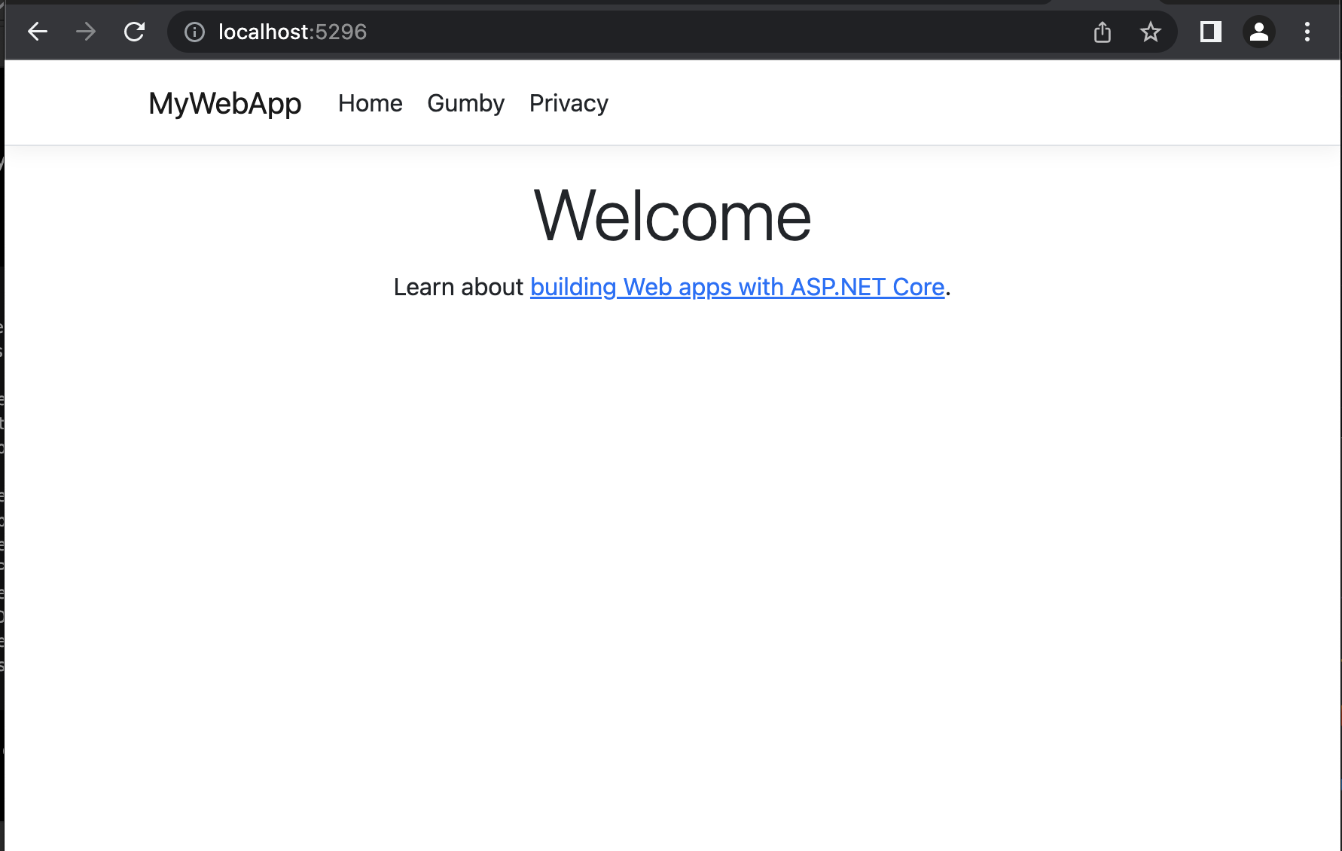Go back using the browser back arrow
This screenshot has height=851, width=1342.
(38, 32)
